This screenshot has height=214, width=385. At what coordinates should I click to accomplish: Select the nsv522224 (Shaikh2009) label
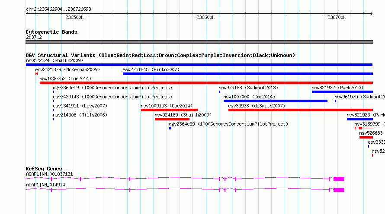point(55,60)
